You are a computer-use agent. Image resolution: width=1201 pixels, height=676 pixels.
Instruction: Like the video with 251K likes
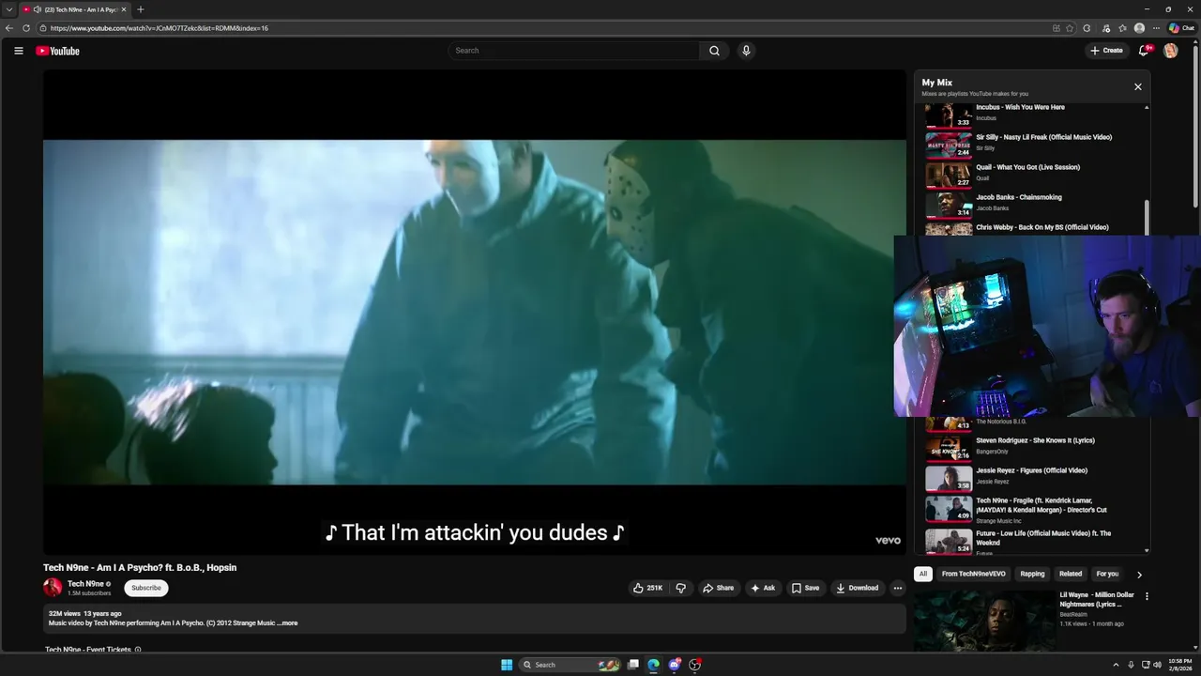[x=647, y=588]
